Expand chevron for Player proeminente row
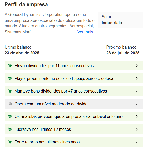The width and height of the screenshot is (143, 147). pyautogui.click(x=137, y=78)
